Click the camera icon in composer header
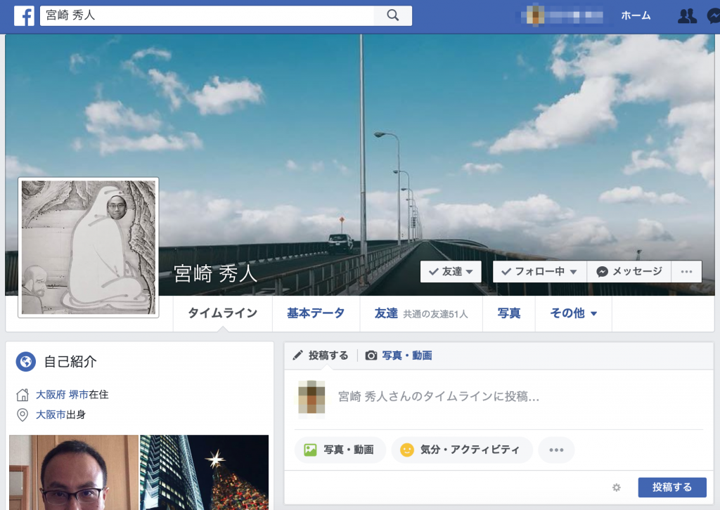720x510 pixels. pos(371,355)
